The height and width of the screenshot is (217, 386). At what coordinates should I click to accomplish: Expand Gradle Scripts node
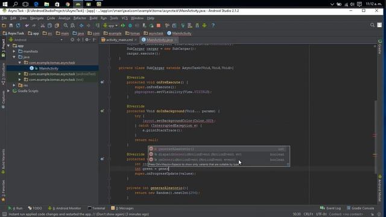pyautogui.click(x=8, y=91)
